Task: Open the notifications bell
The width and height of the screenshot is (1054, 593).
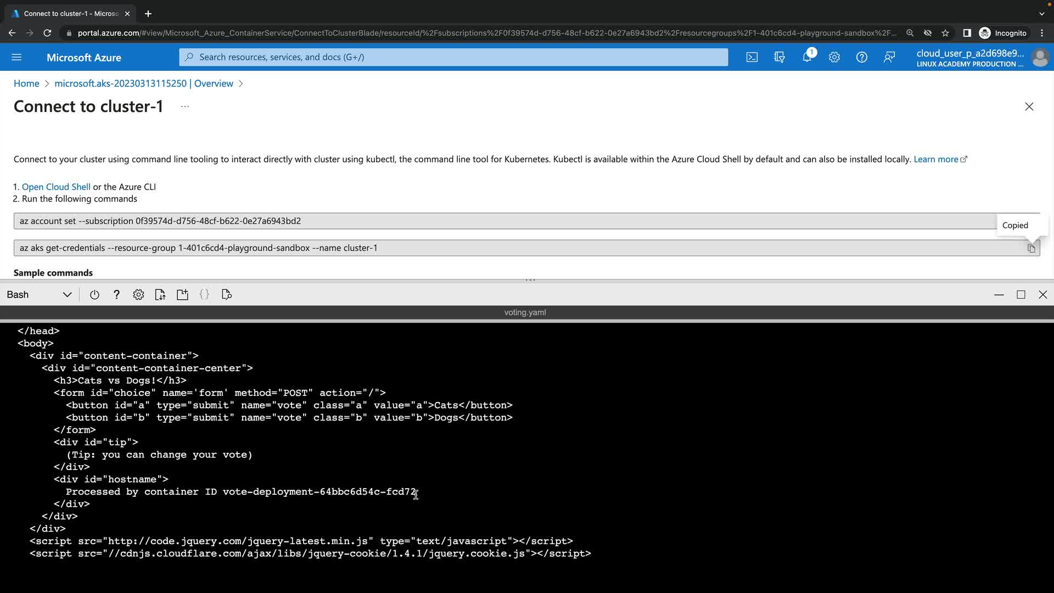Action: point(806,57)
